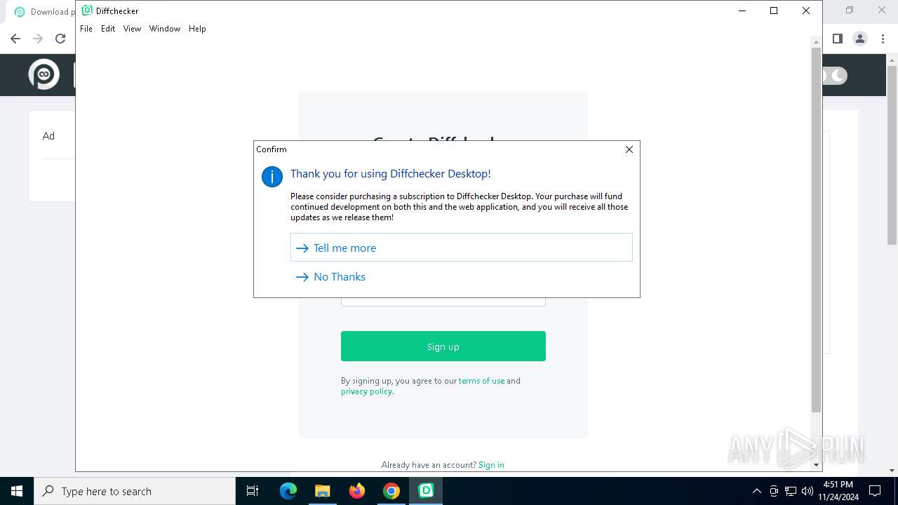
Task: Click browser forward arrow in Chrome window
Action: click(38, 39)
